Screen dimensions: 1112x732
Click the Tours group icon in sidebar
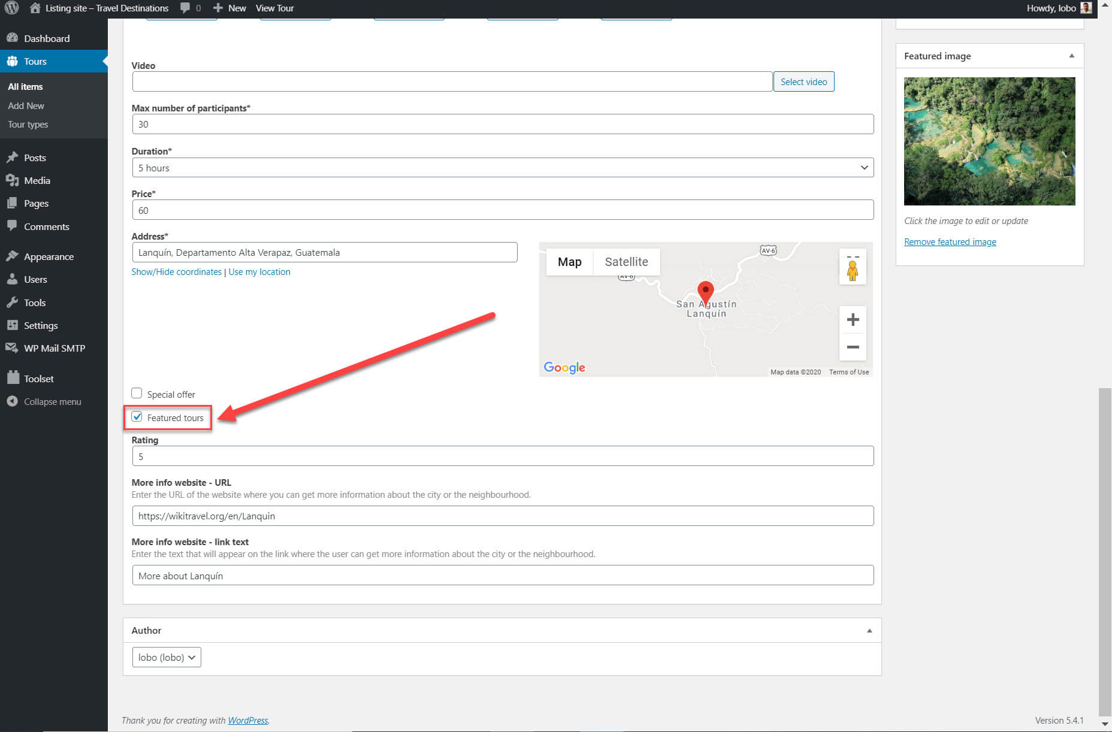[12, 61]
